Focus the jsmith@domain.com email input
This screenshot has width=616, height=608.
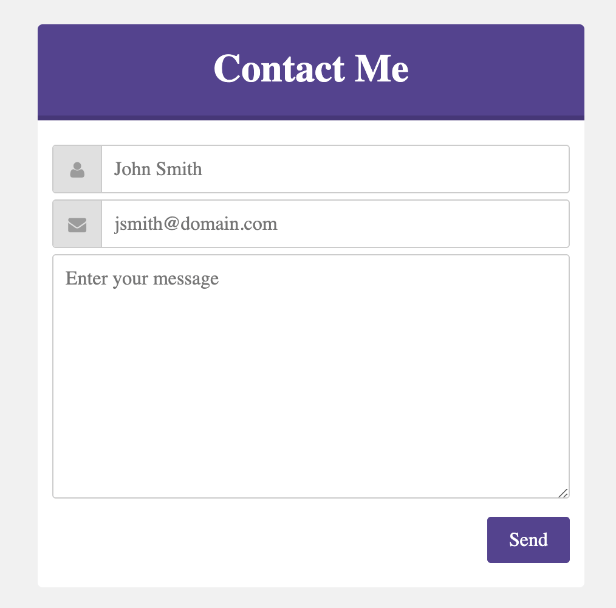click(335, 224)
